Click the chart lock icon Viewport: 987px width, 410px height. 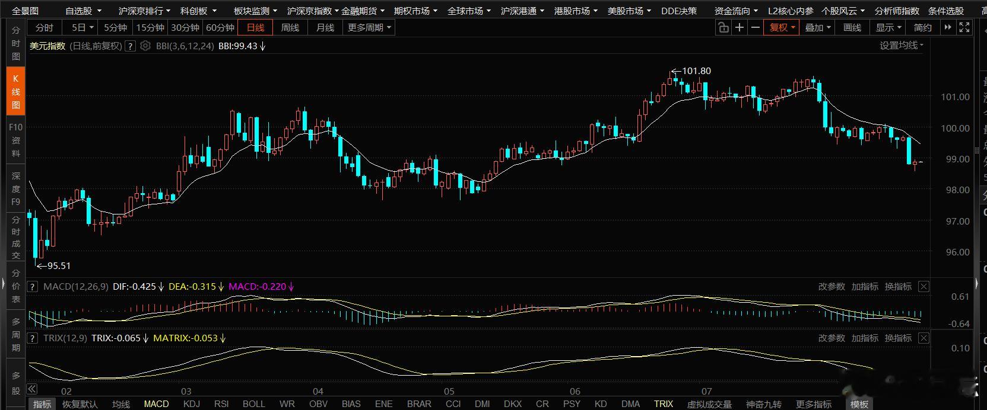coord(723,27)
